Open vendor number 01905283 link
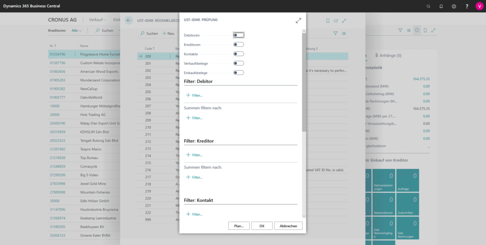Screen dimensions: 486x245 tap(57, 80)
